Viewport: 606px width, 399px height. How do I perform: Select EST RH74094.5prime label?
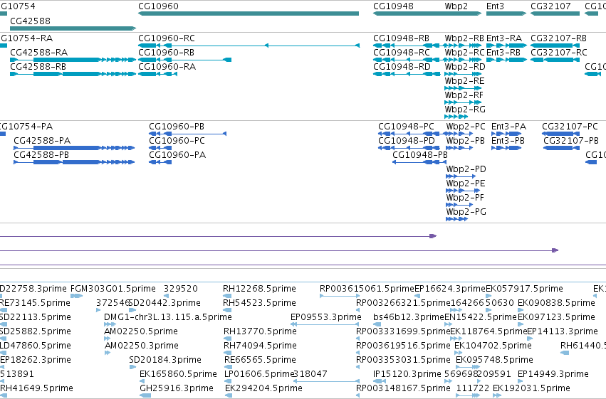260,346
